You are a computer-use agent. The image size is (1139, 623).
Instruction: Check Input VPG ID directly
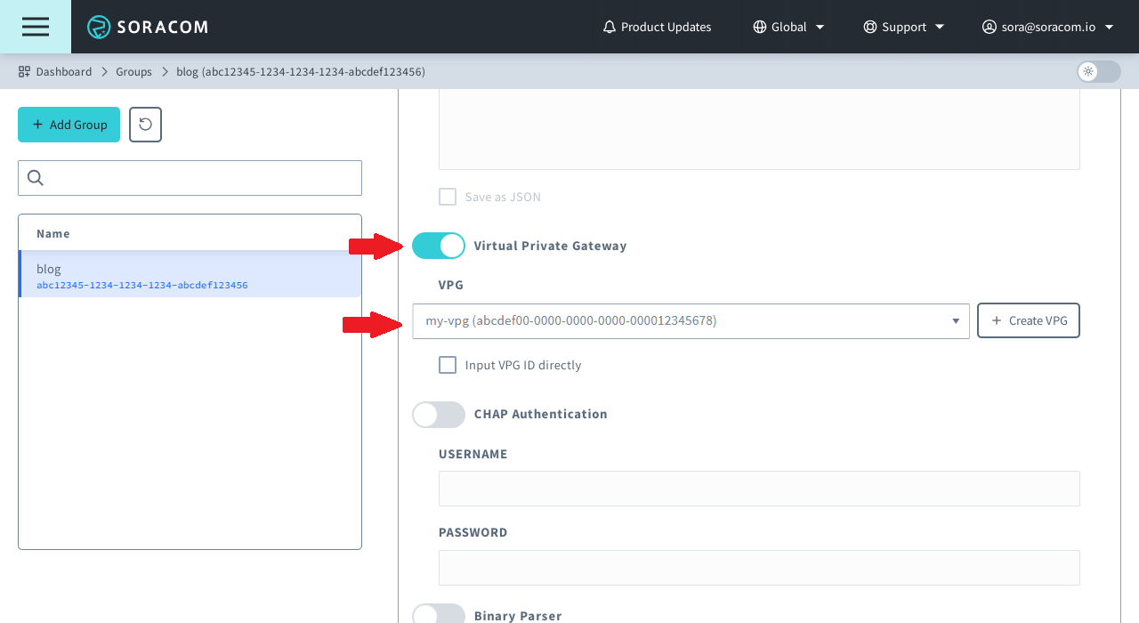click(448, 365)
